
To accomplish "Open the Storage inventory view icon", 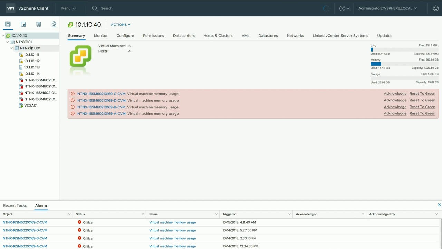I will (38, 24).
